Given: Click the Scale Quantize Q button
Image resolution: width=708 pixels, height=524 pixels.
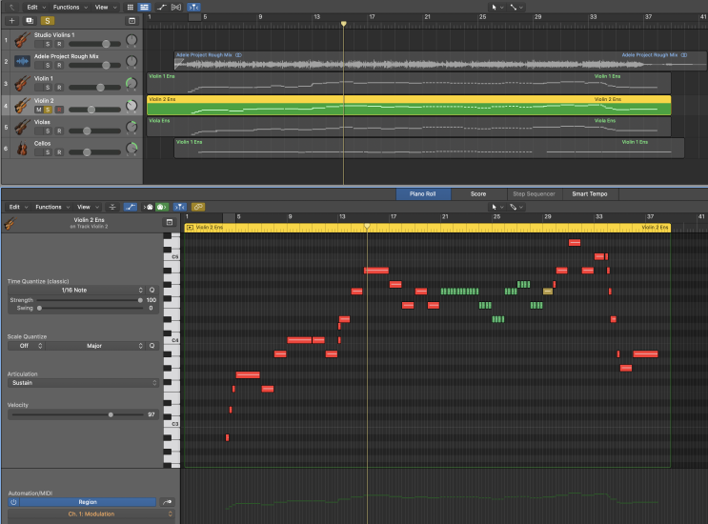Looking at the screenshot, I should 152,346.
